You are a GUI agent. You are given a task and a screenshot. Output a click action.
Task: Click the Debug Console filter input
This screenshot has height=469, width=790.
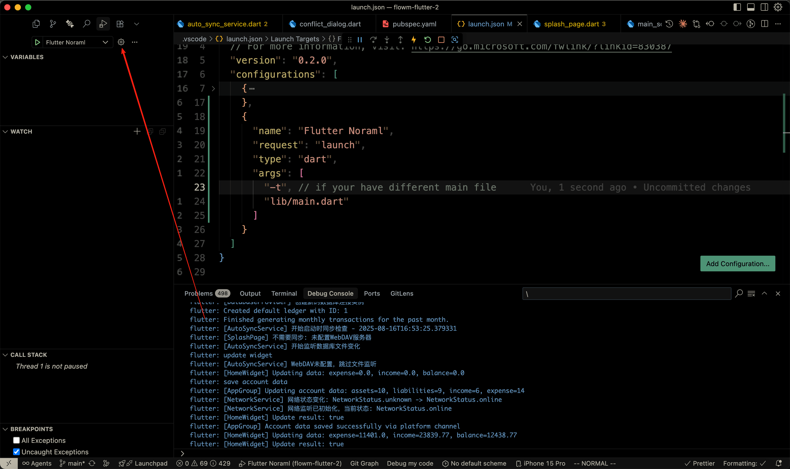point(626,293)
